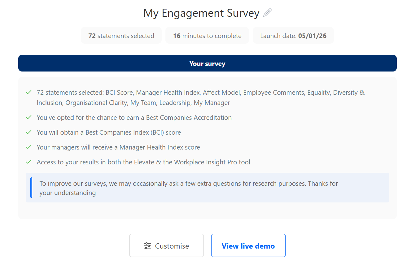Click the "16 minutes to complete" pill

(207, 36)
